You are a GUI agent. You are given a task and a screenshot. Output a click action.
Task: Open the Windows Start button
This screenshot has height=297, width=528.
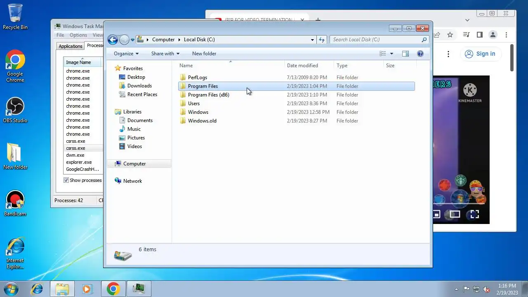coord(12,289)
